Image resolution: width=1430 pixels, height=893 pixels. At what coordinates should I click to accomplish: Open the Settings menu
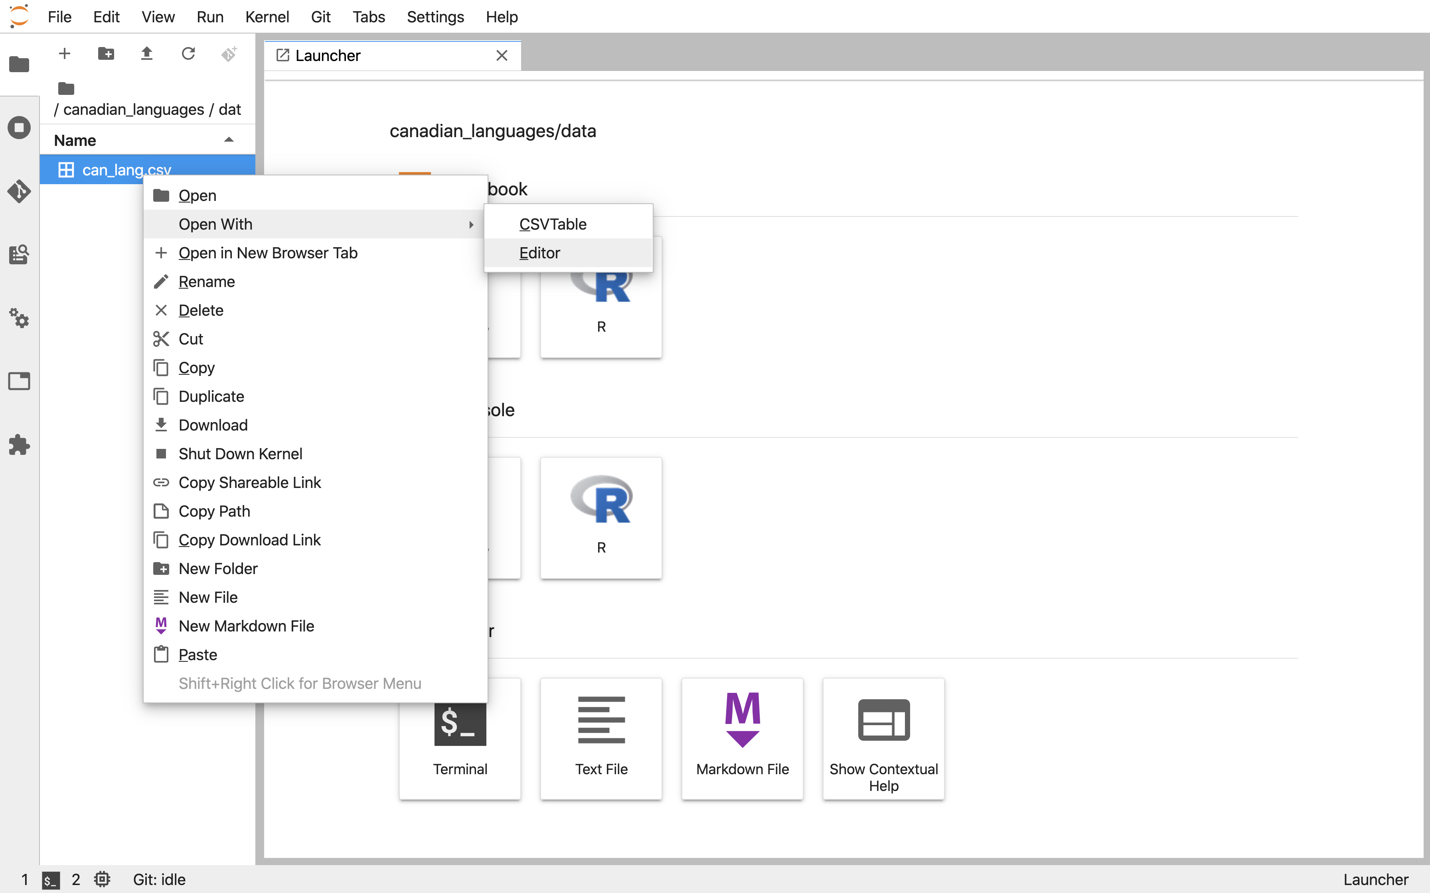[435, 16]
